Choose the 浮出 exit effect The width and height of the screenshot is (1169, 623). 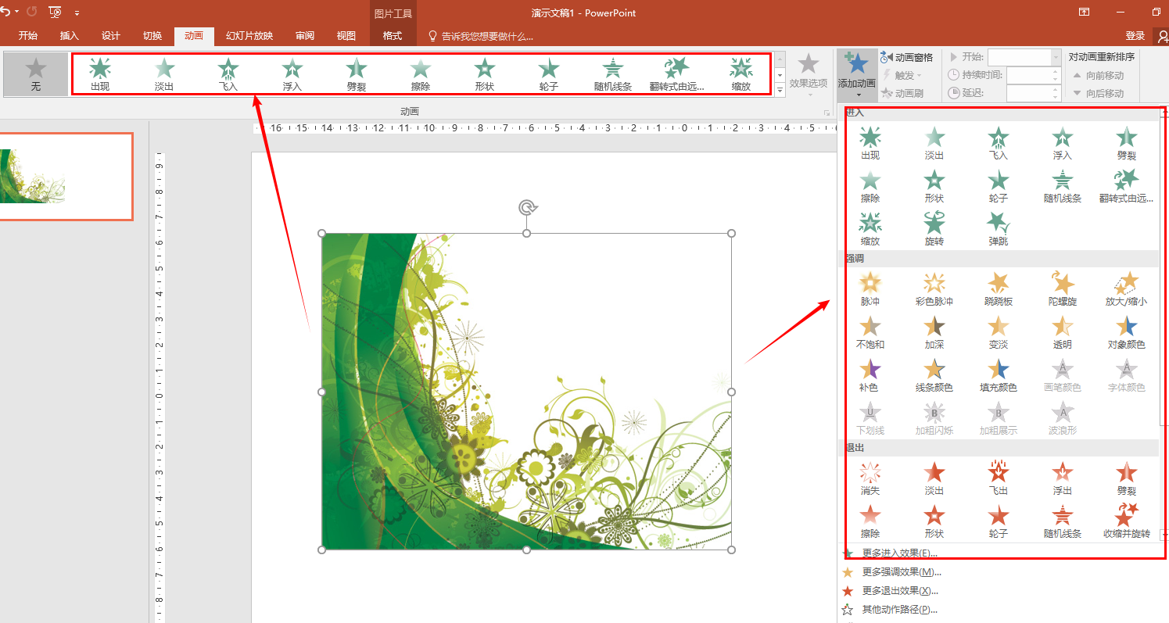pyautogui.click(x=1063, y=478)
